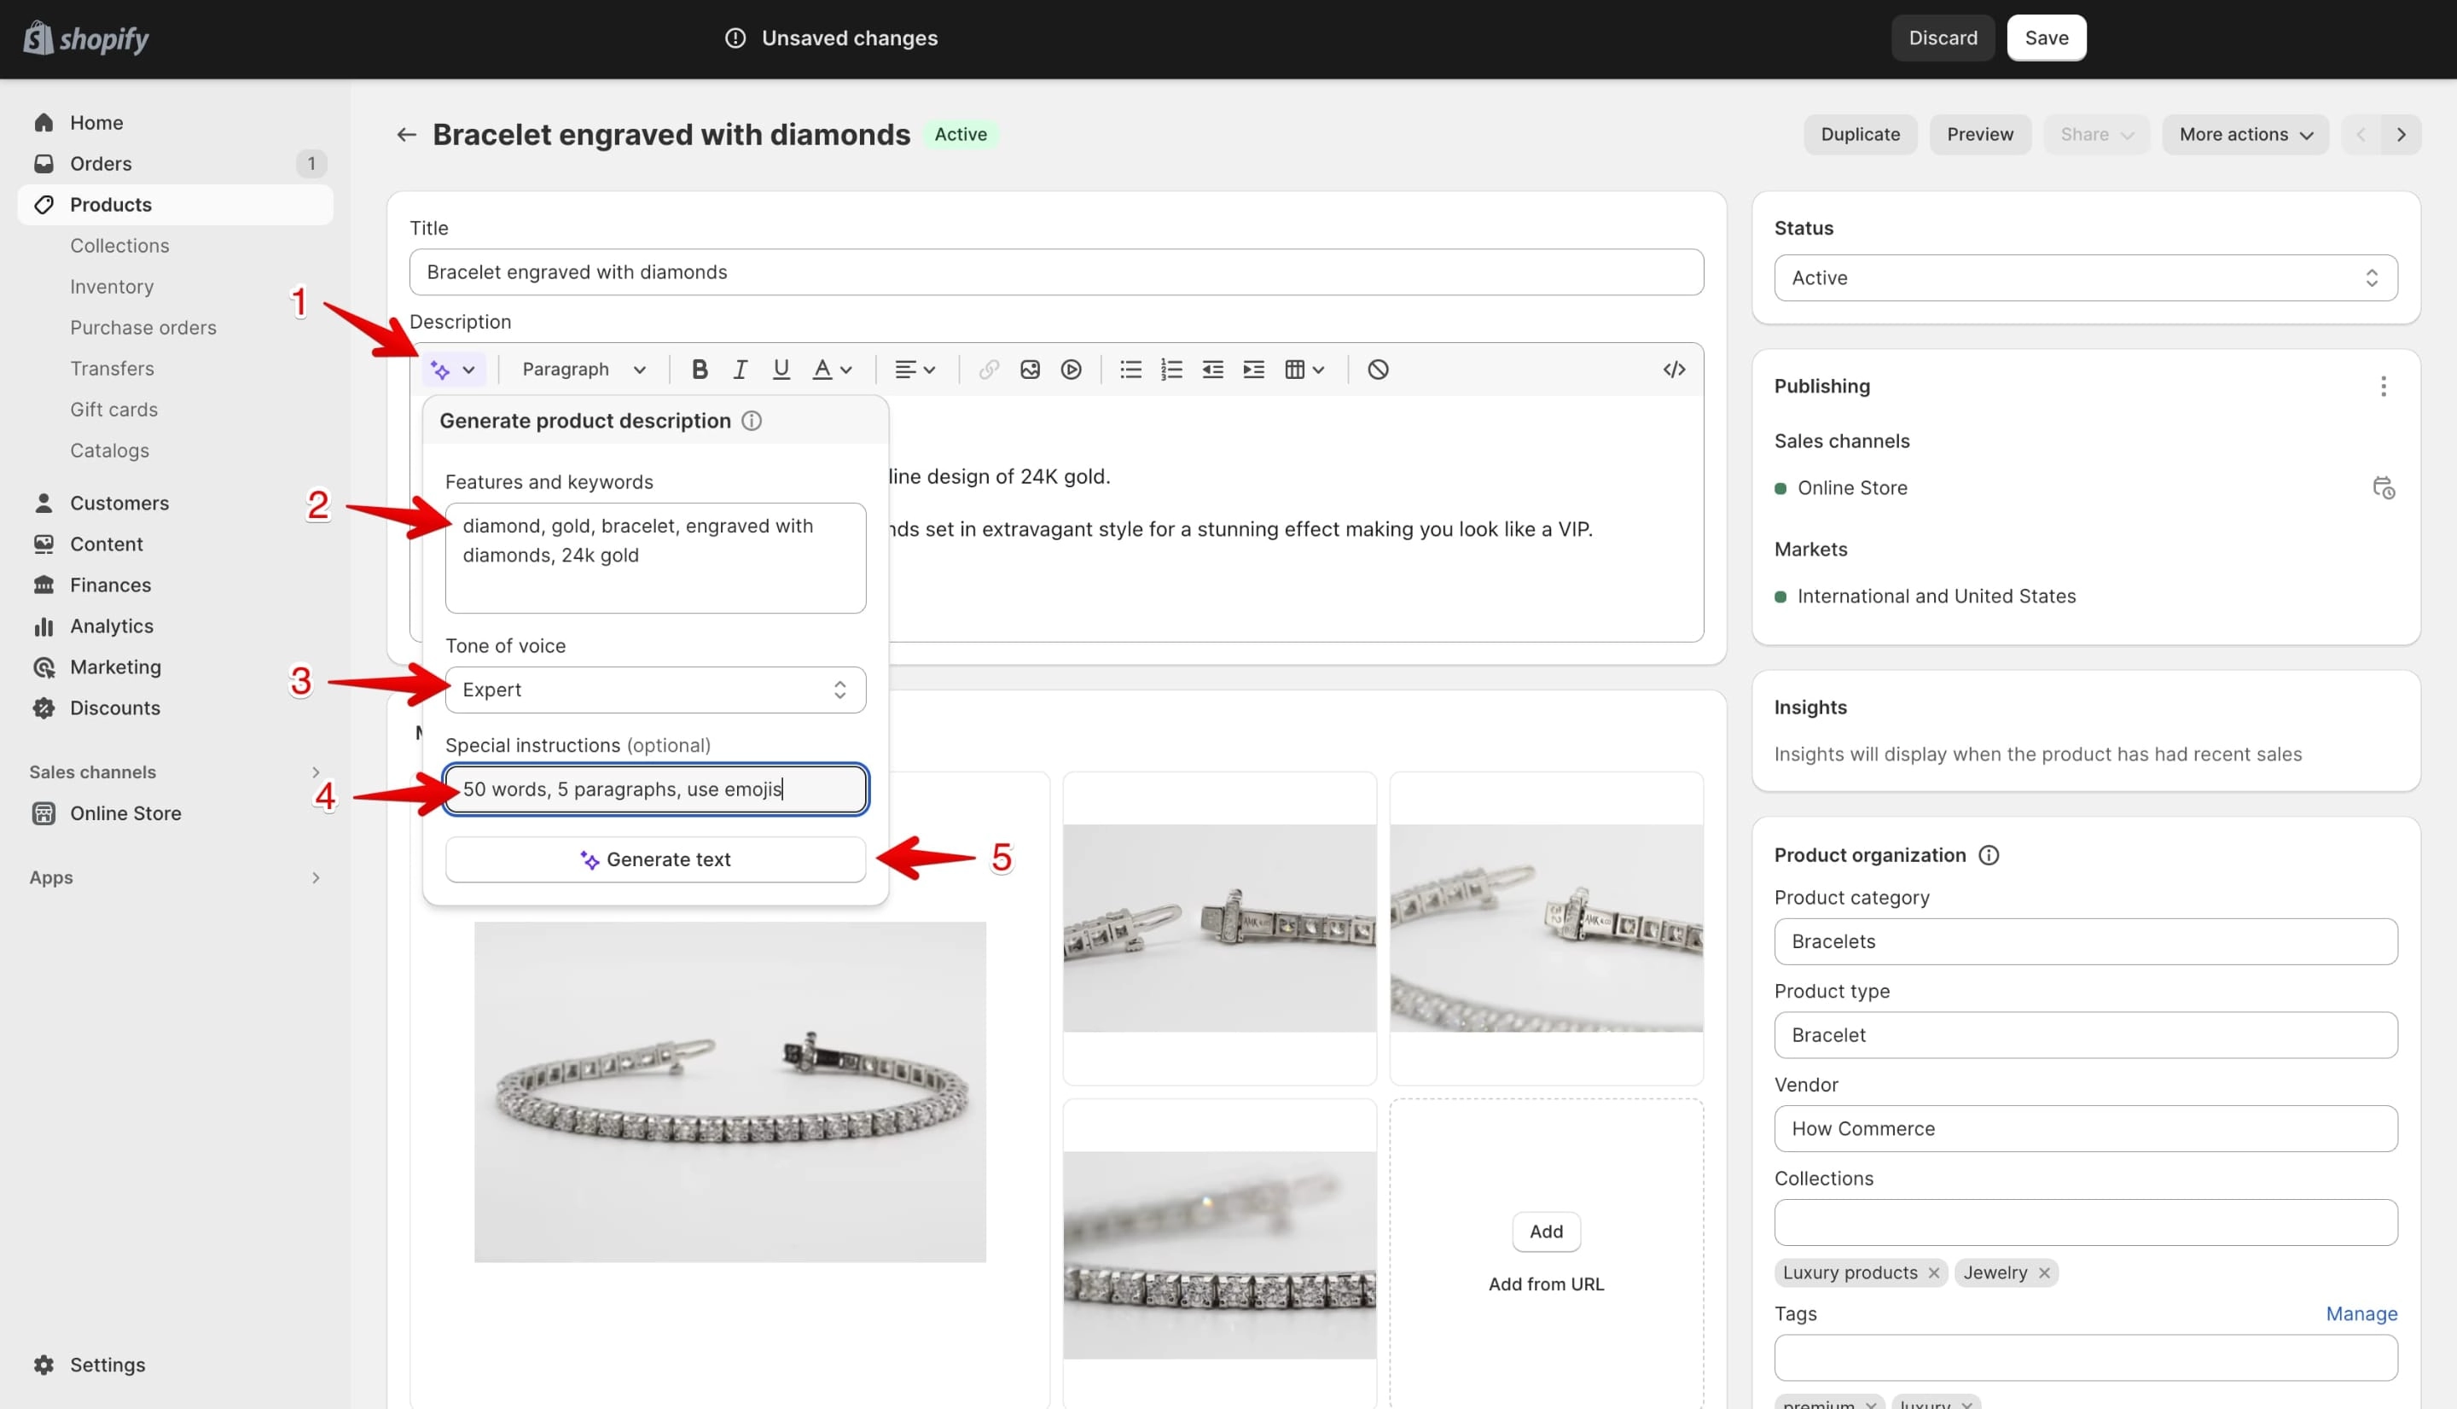Remove Jewelry collection tag
The width and height of the screenshot is (2457, 1409).
pyautogui.click(x=2044, y=1273)
